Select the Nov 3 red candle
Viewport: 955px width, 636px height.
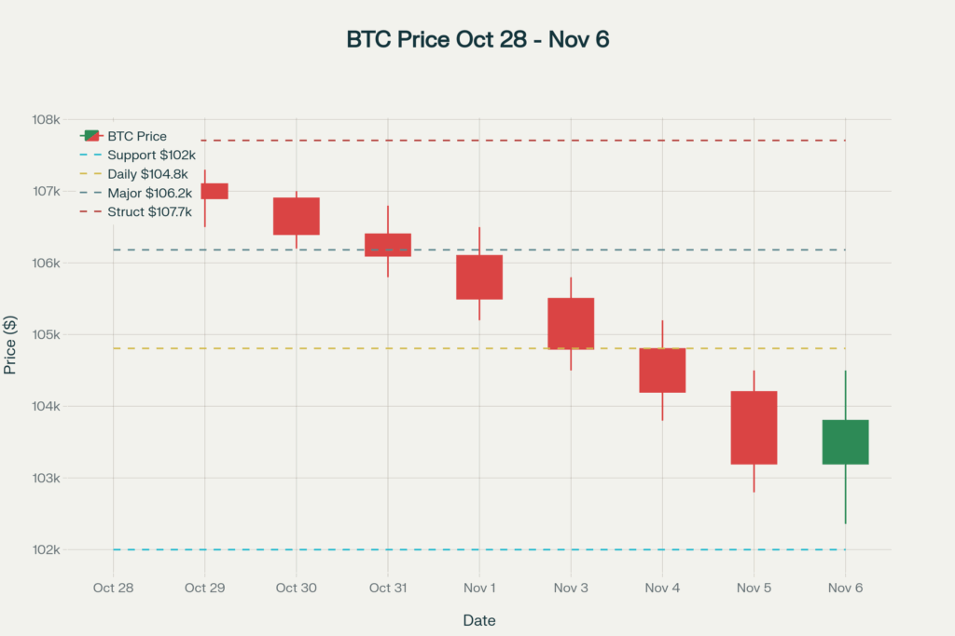tap(571, 323)
